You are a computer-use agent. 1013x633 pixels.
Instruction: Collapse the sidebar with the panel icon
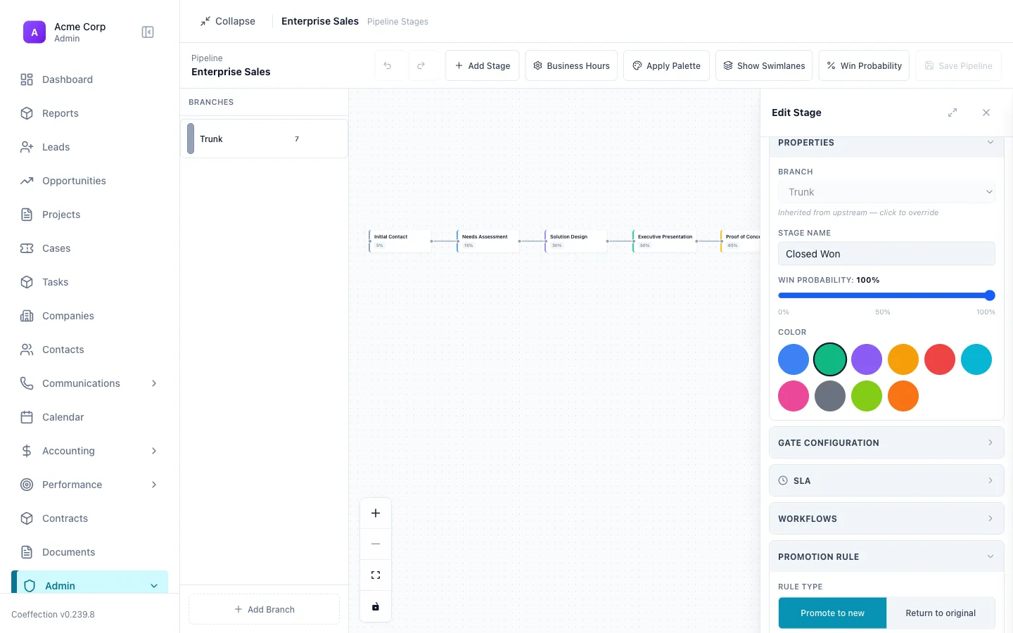[148, 32]
